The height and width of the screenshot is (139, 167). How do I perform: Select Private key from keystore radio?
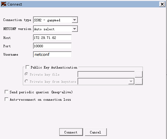pos(27,81)
